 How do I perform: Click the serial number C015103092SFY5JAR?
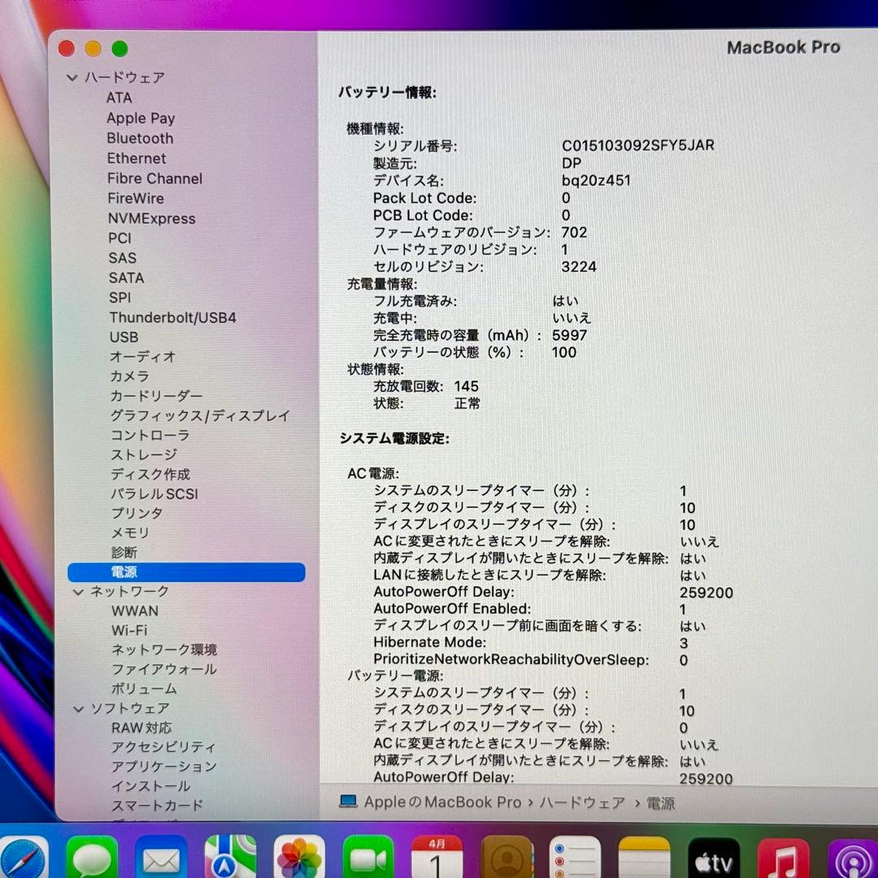638,146
